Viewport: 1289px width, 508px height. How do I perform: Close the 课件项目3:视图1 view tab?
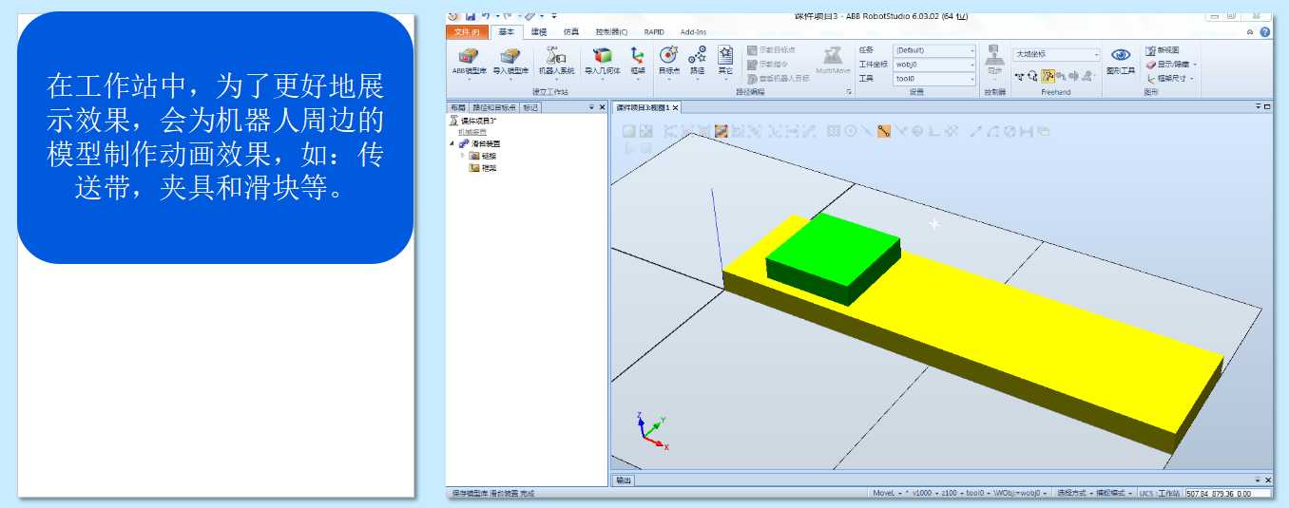click(674, 107)
